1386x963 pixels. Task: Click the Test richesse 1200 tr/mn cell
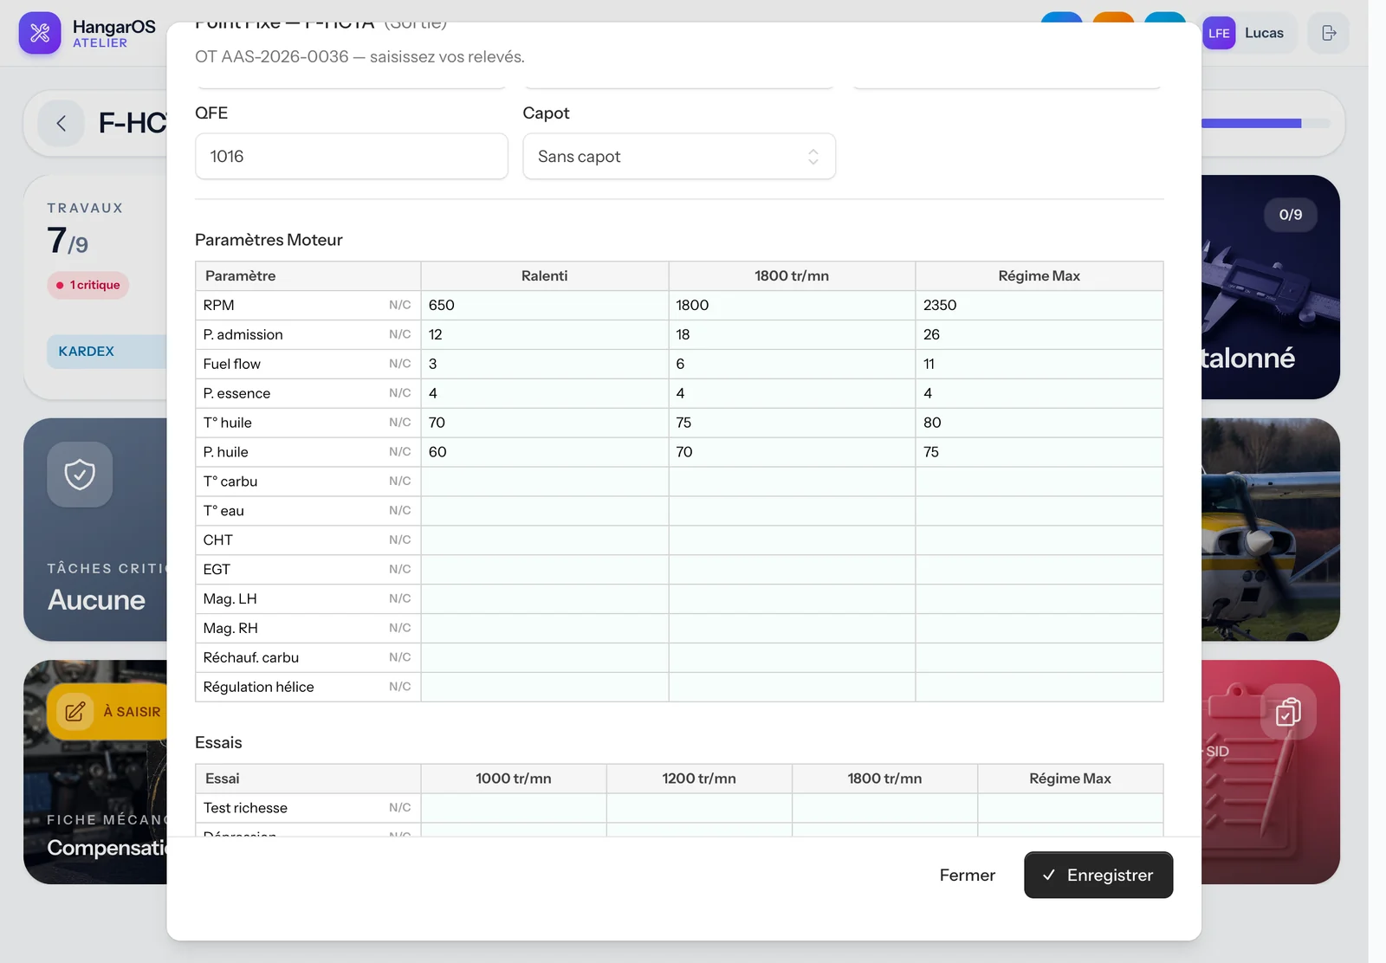(x=699, y=808)
